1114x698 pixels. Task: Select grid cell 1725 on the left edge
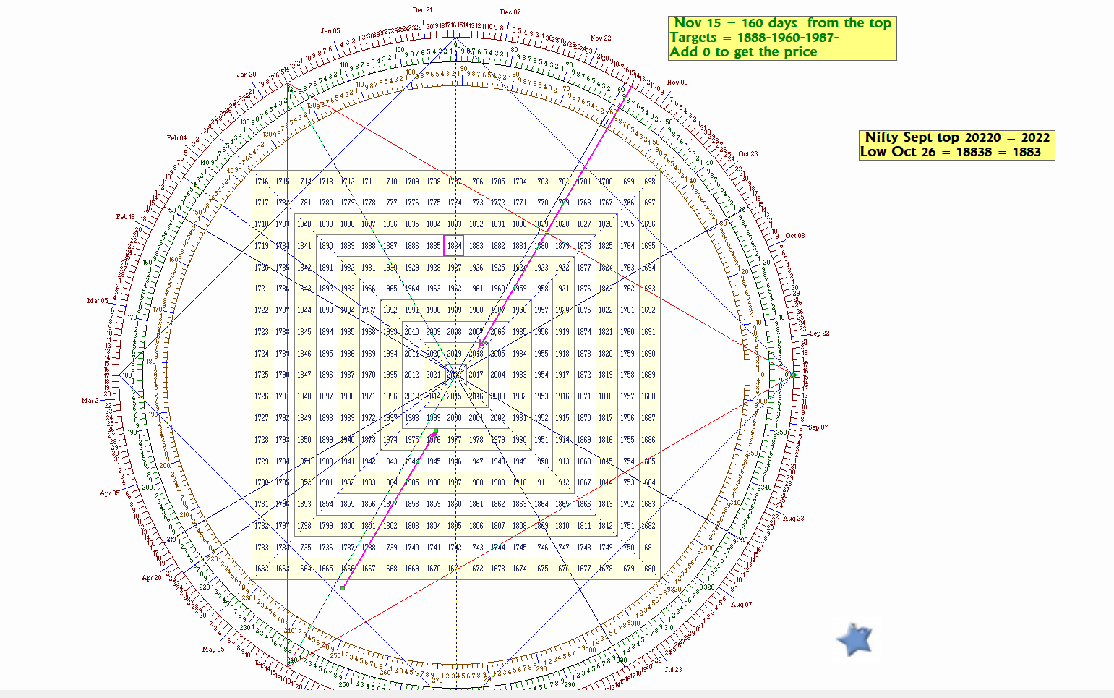pos(261,375)
